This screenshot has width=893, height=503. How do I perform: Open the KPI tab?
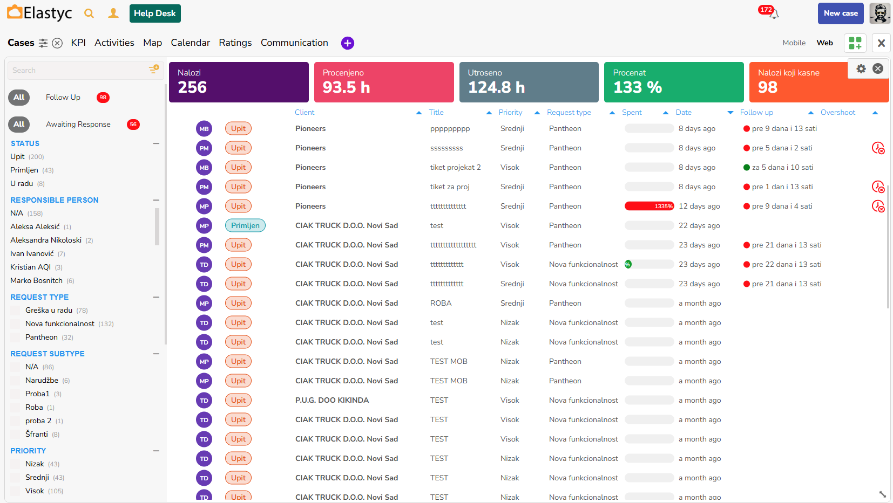coord(78,43)
